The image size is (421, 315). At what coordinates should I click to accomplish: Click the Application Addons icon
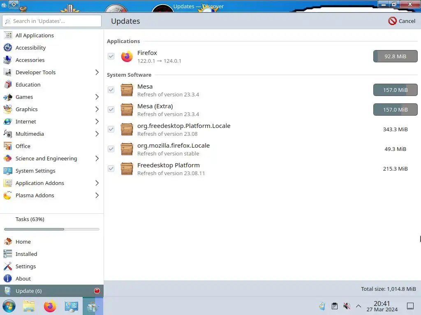(8, 183)
